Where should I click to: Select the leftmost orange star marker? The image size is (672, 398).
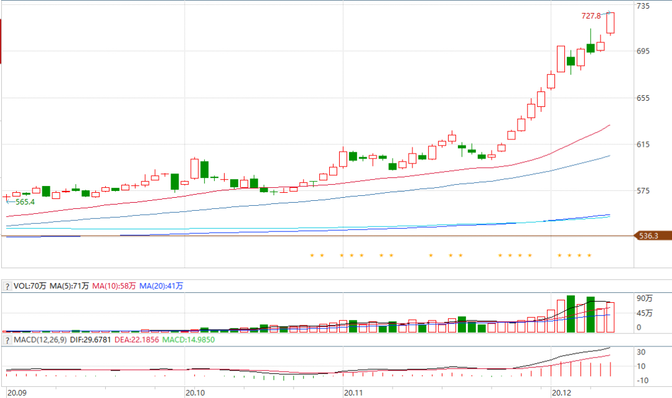[x=312, y=256]
